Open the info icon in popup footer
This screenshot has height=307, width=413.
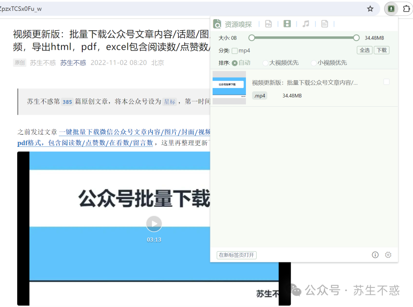click(x=375, y=255)
